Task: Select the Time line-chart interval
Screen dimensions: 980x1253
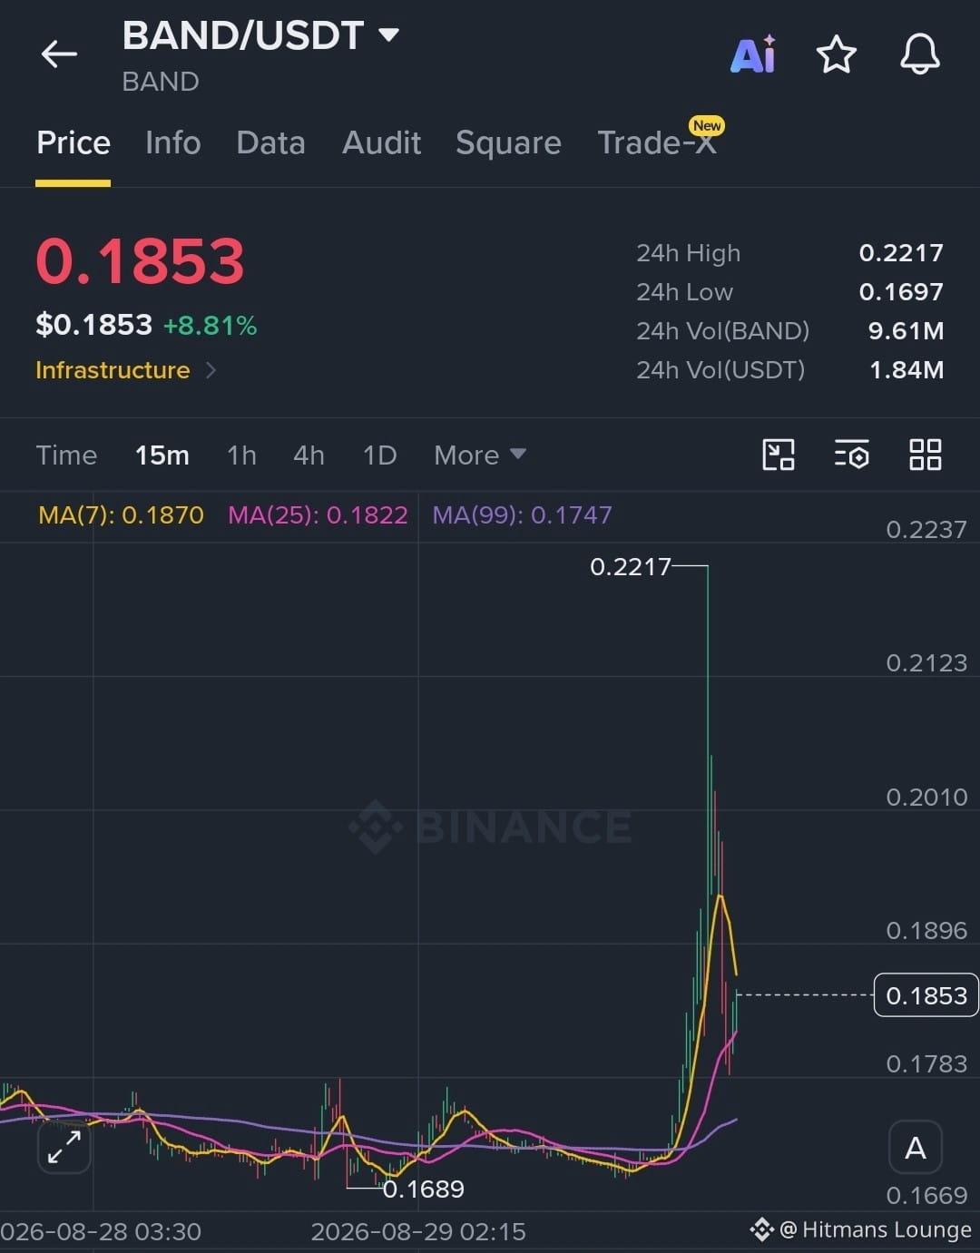Action: [x=66, y=455]
